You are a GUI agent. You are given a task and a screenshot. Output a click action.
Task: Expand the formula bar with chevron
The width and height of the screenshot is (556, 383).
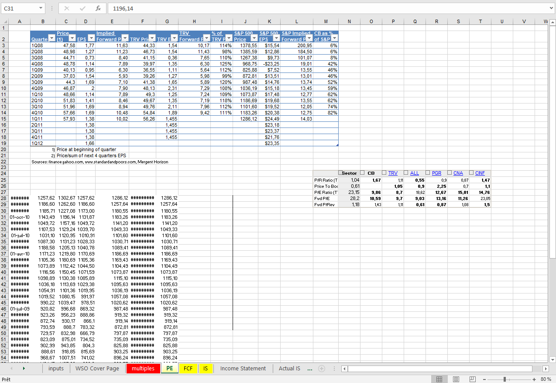click(552, 8)
